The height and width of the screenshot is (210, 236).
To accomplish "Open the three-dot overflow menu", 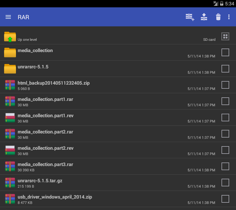I will coord(229,17).
